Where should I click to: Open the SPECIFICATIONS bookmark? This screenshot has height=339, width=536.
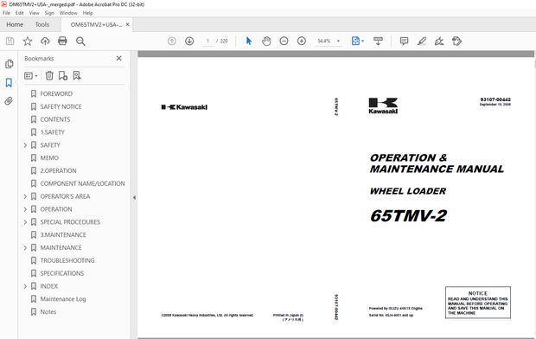pyautogui.click(x=62, y=273)
